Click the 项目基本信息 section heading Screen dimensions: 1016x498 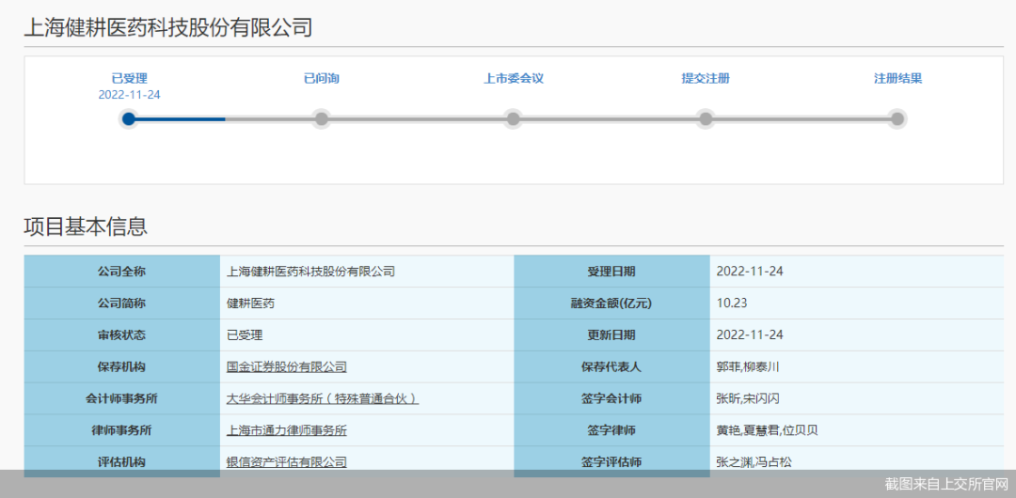tap(86, 226)
